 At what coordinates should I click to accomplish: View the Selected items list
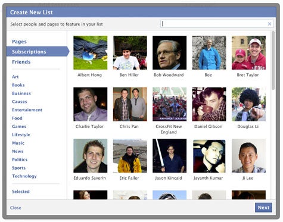(x=21, y=192)
